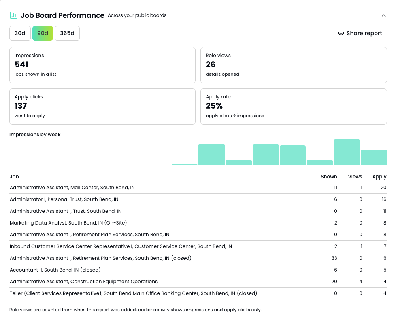Click the 'Across your public boards' subtitle
Viewport: 396px width, 323px height.
tap(137, 15)
